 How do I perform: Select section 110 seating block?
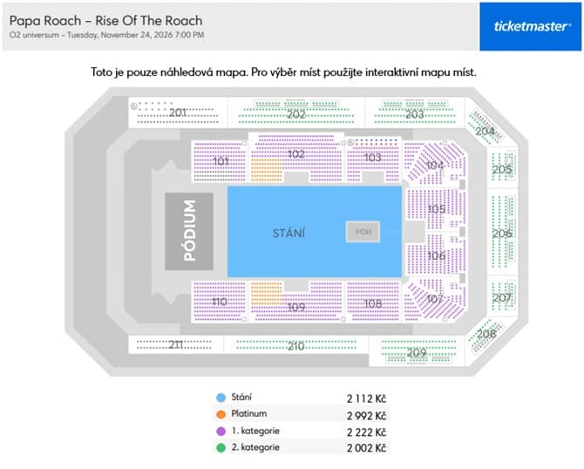pyautogui.click(x=220, y=301)
